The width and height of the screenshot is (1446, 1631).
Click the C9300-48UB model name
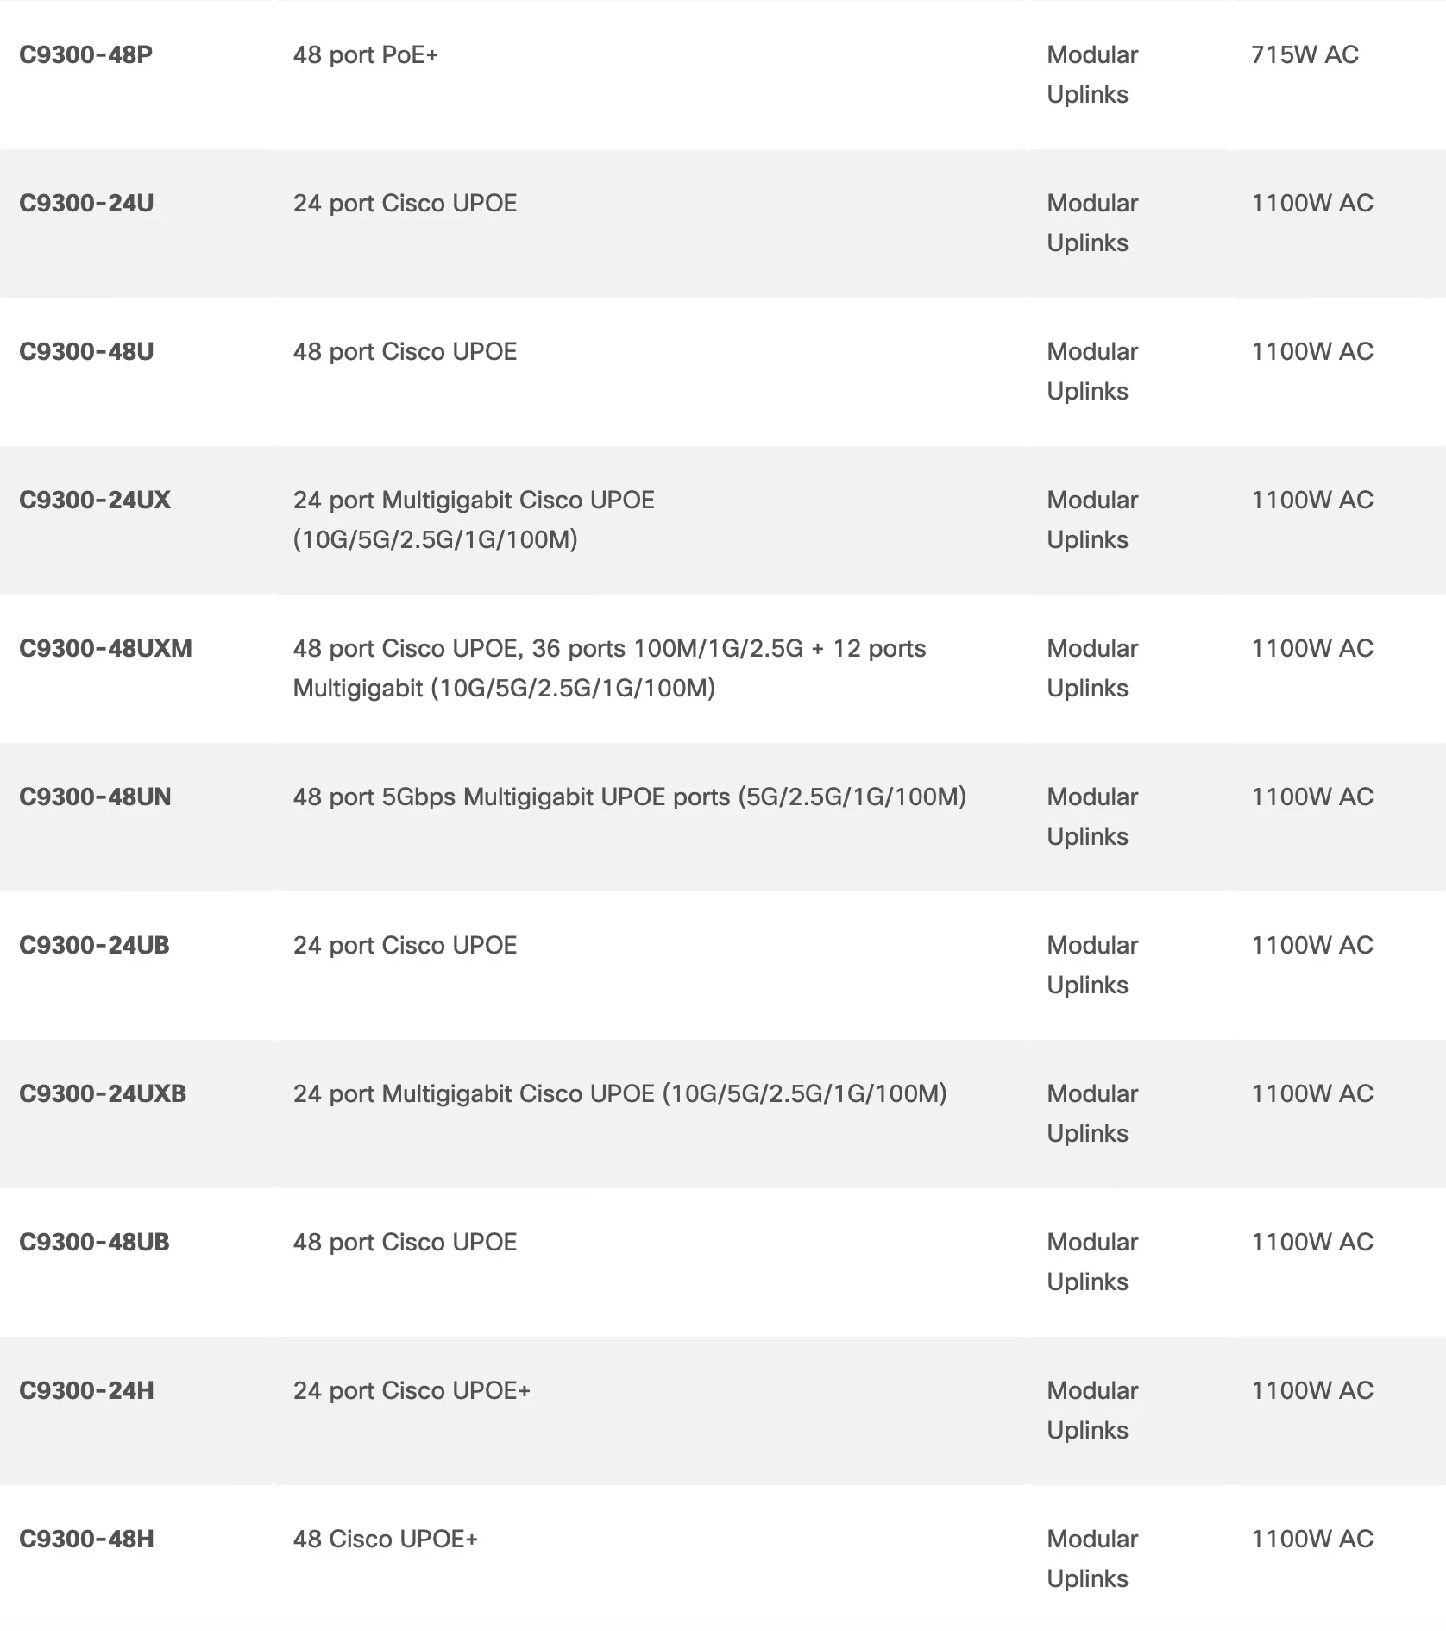94,1243
